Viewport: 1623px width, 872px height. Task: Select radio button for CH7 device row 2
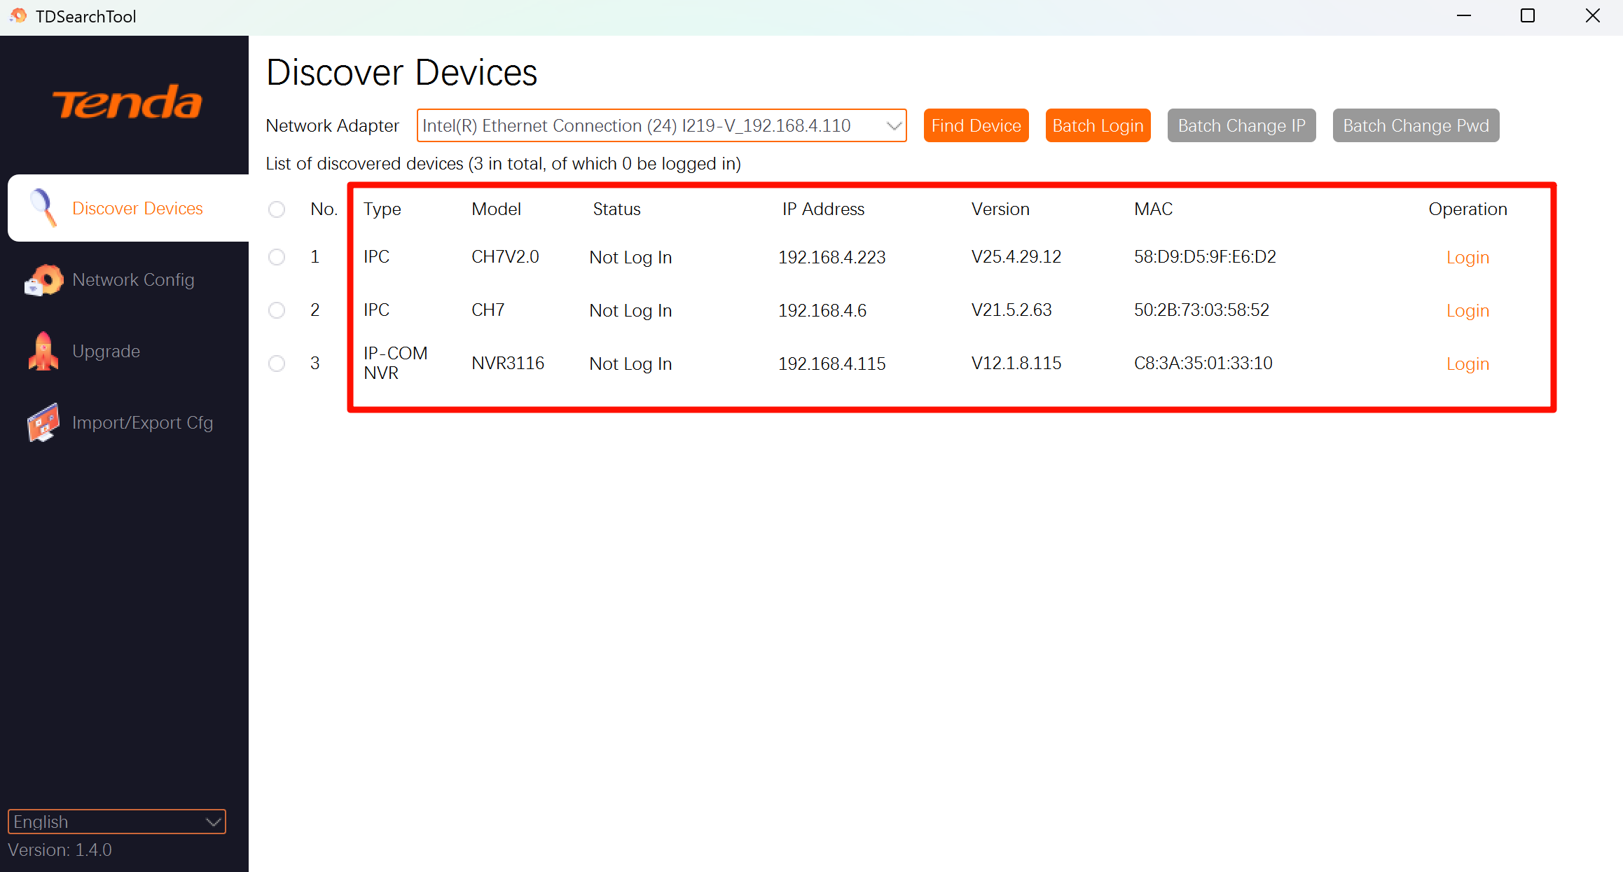(277, 310)
